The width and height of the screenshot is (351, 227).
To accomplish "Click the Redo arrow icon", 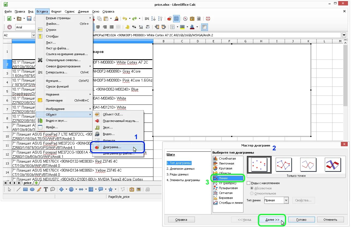I will click(x=134, y=19).
